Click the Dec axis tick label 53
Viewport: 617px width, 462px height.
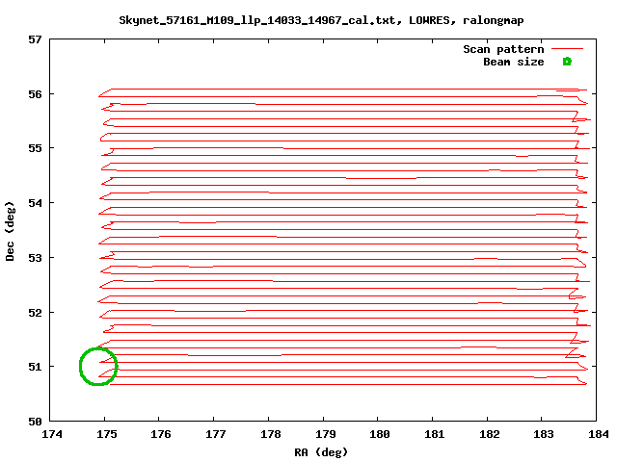pyautogui.click(x=35, y=258)
